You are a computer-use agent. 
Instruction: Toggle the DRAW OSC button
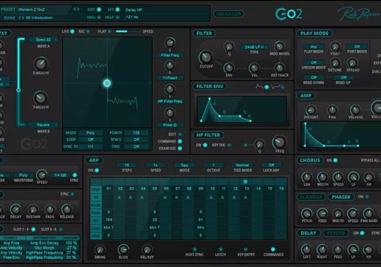(x=180, y=148)
